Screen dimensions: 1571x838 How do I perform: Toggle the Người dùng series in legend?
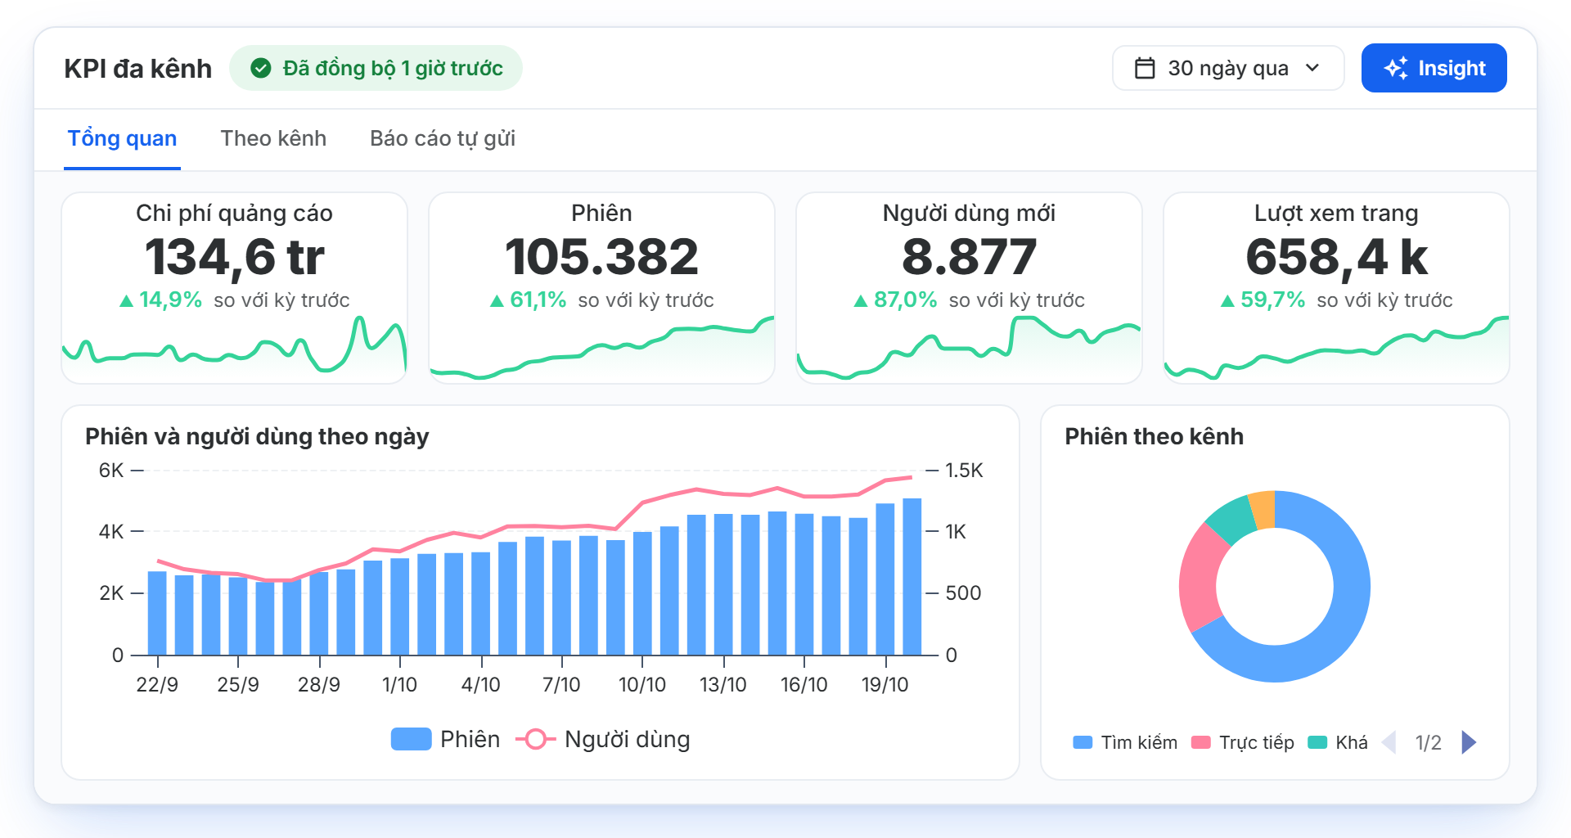603,739
